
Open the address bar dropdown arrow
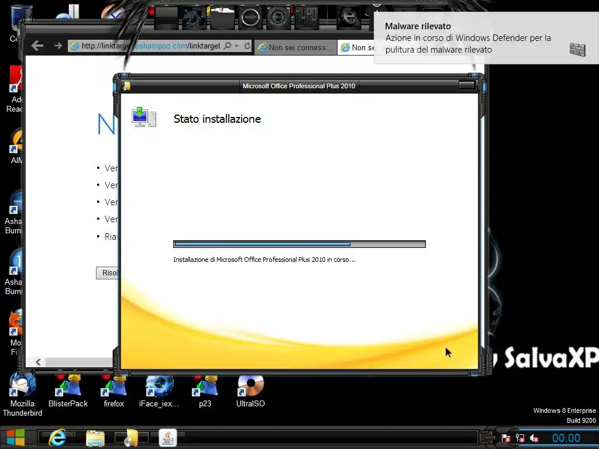click(237, 46)
